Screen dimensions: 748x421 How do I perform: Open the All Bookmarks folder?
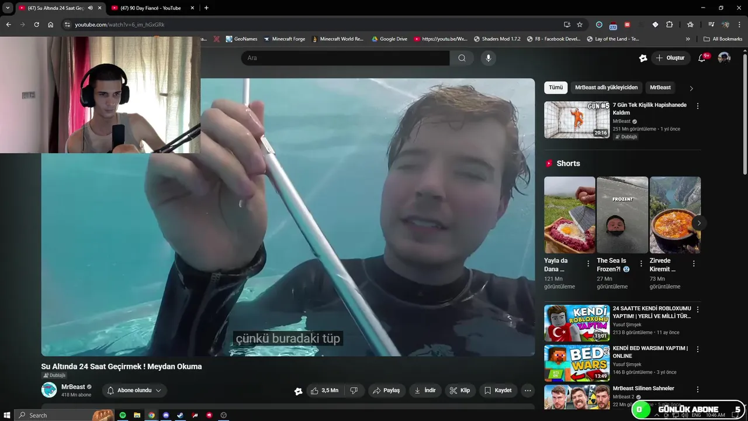point(723,39)
